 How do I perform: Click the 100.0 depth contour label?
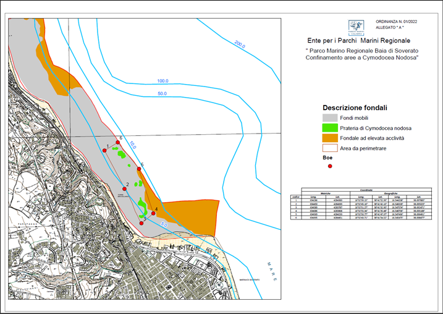(x=162, y=81)
